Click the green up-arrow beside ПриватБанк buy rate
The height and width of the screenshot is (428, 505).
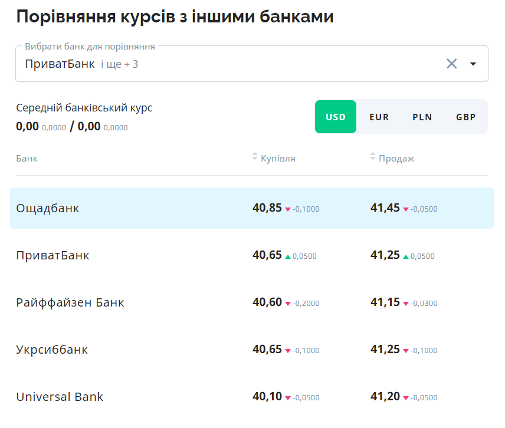click(x=287, y=255)
